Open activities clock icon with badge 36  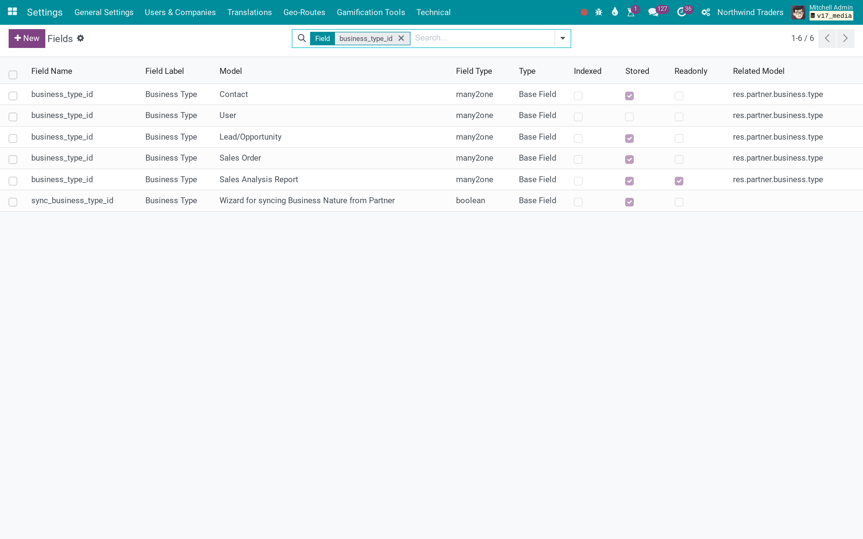tap(682, 12)
